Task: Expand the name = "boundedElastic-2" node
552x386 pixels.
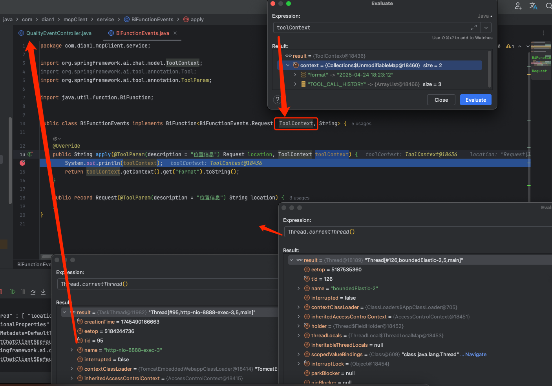Action: 299,288
